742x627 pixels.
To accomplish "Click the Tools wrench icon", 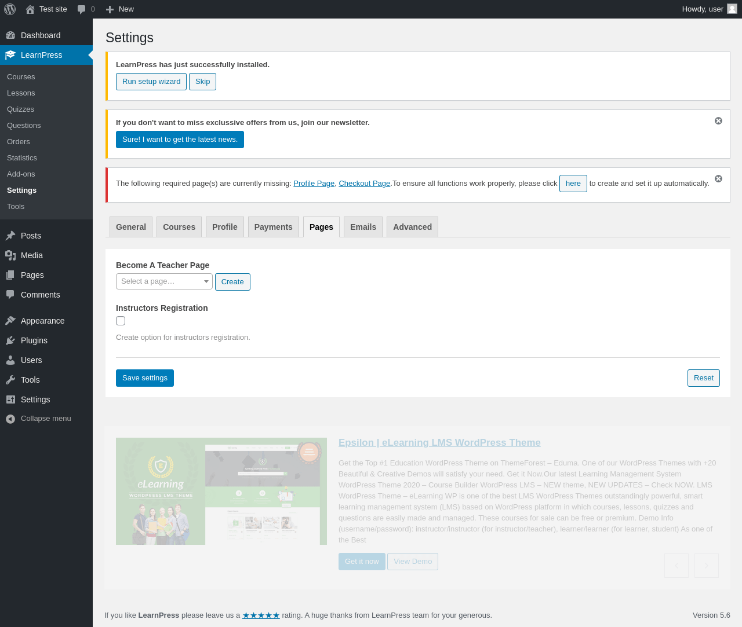I will 10,380.
